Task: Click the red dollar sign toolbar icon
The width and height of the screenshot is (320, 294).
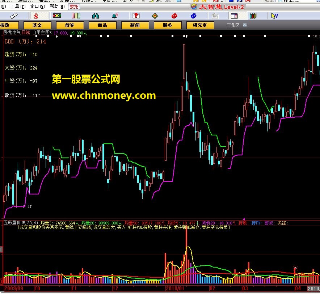Action: pos(36,16)
